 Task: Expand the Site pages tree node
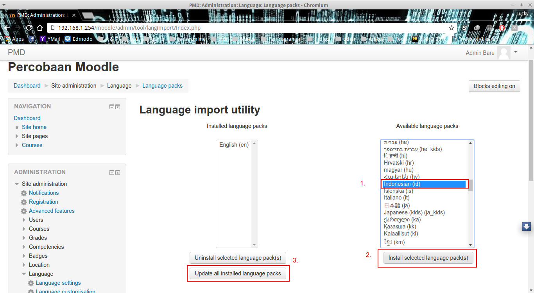click(17, 136)
